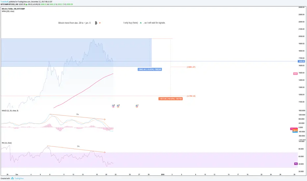Image resolution: width=307 pixels, height=181 pixels.
Task: Click the 'WMA (200, close)' indicator legend
Action: tap(8, 11)
